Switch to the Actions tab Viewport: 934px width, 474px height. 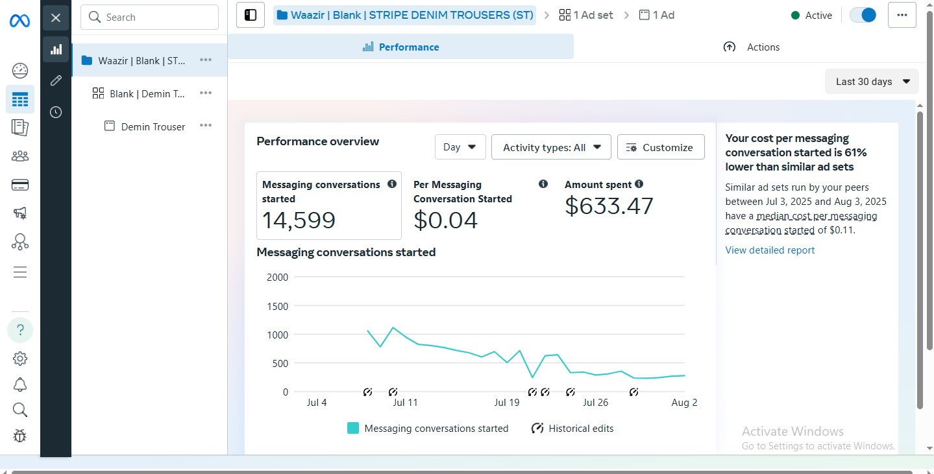pyautogui.click(x=751, y=47)
